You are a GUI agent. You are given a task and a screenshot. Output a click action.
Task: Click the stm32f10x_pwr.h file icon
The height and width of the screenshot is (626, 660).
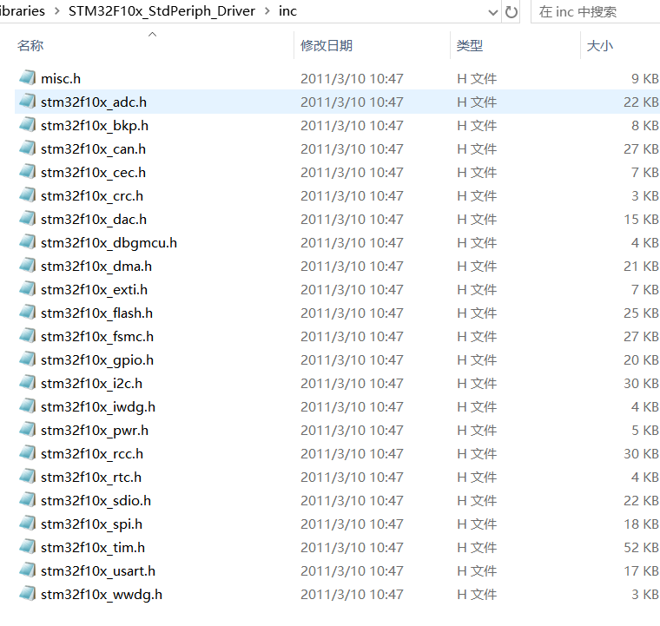[x=28, y=430]
